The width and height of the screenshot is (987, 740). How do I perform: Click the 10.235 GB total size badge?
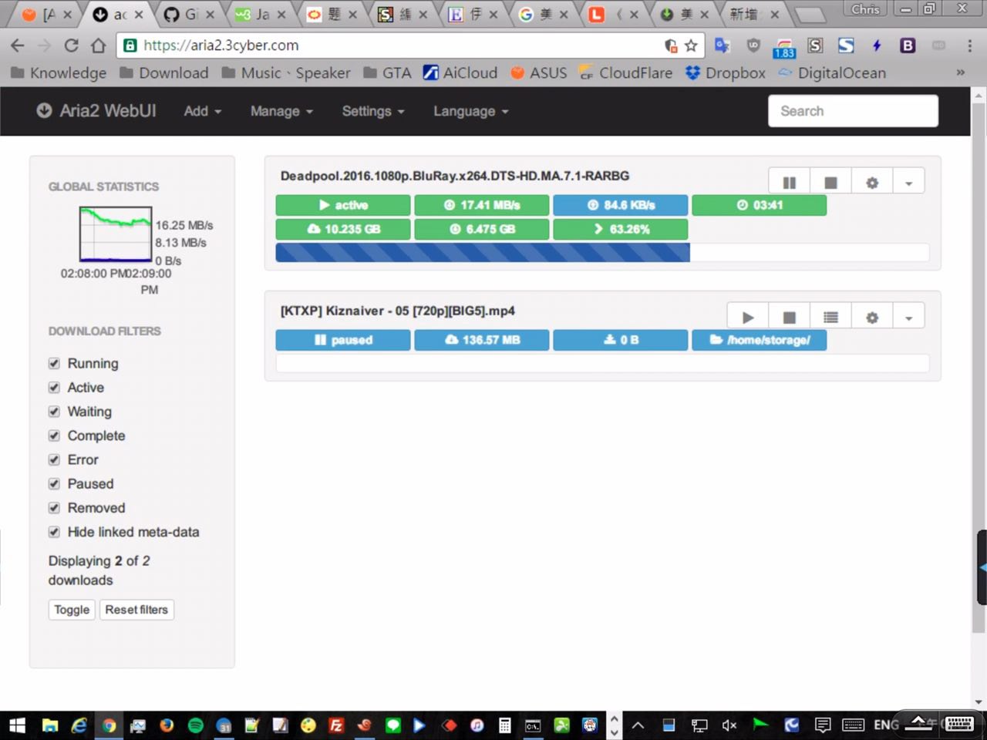click(x=343, y=229)
